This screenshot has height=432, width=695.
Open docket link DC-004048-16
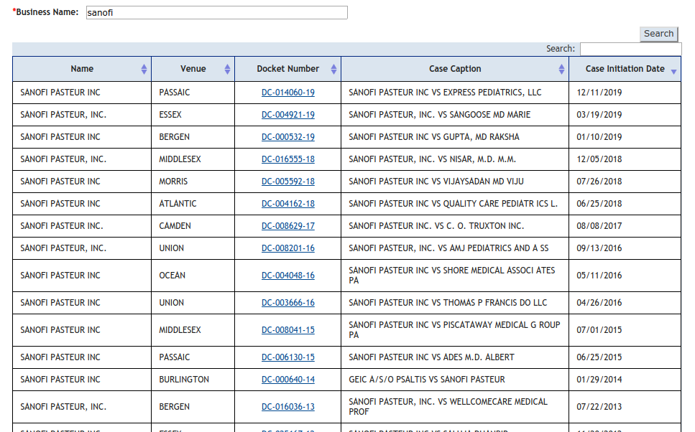[x=288, y=276]
